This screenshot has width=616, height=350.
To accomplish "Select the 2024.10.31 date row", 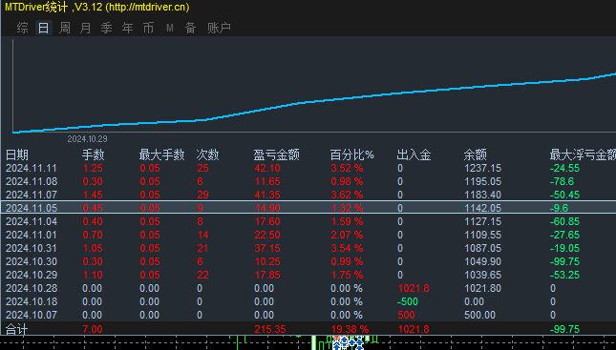I will coord(308,248).
